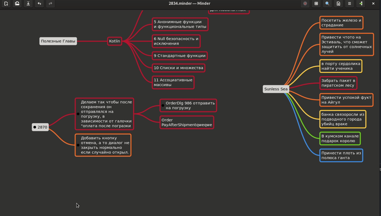
Task: Select 'Посетить железо и страдание' node
Action: 341,23
